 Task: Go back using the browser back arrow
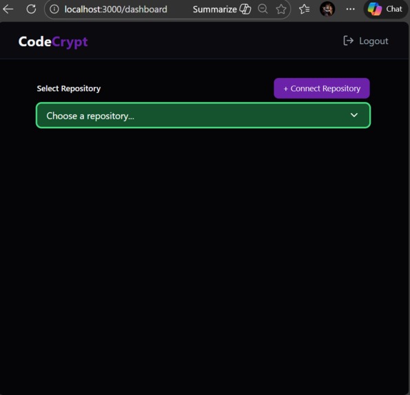pyautogui.click(x=8, y=10)
